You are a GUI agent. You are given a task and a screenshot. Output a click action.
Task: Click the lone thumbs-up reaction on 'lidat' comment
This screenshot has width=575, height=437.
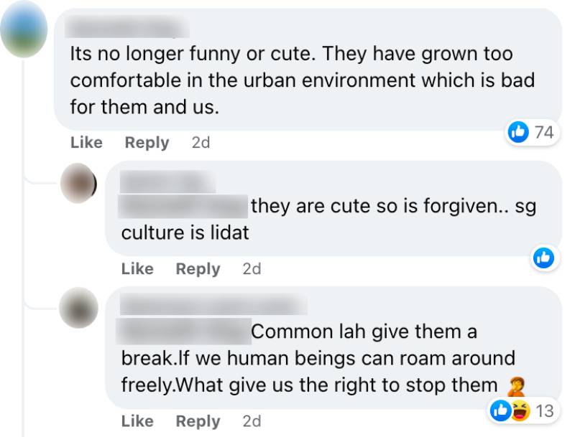pos(544,258)
